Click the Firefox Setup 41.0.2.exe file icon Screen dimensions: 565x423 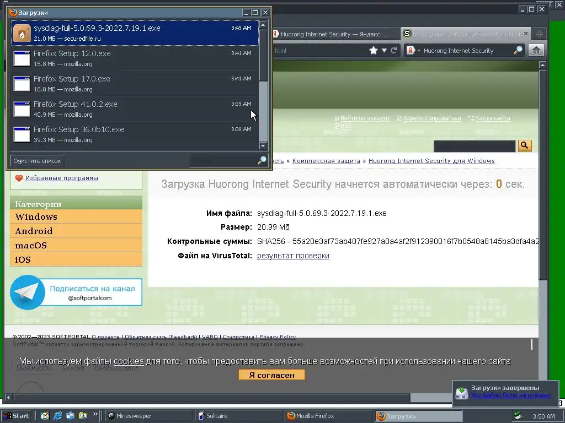click(22, 109)
